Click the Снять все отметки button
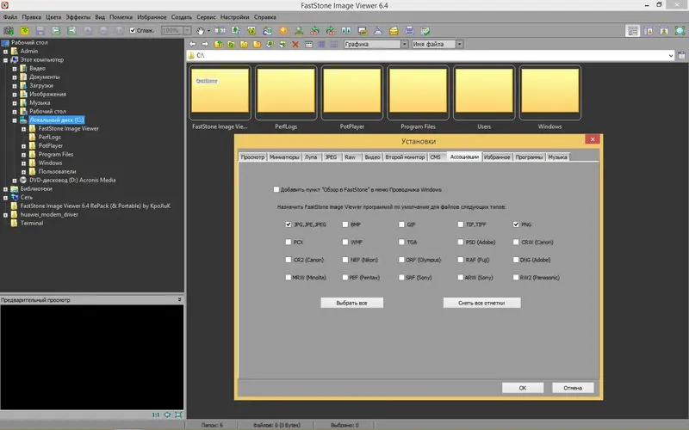 [481, 303]
